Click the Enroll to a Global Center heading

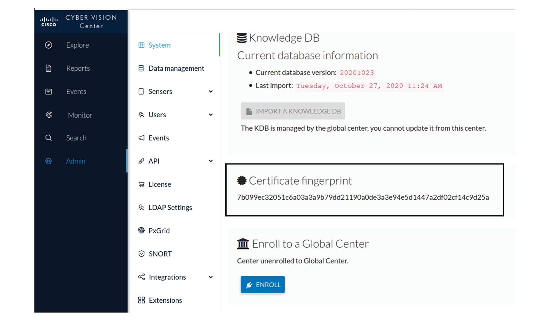[310, 244]
